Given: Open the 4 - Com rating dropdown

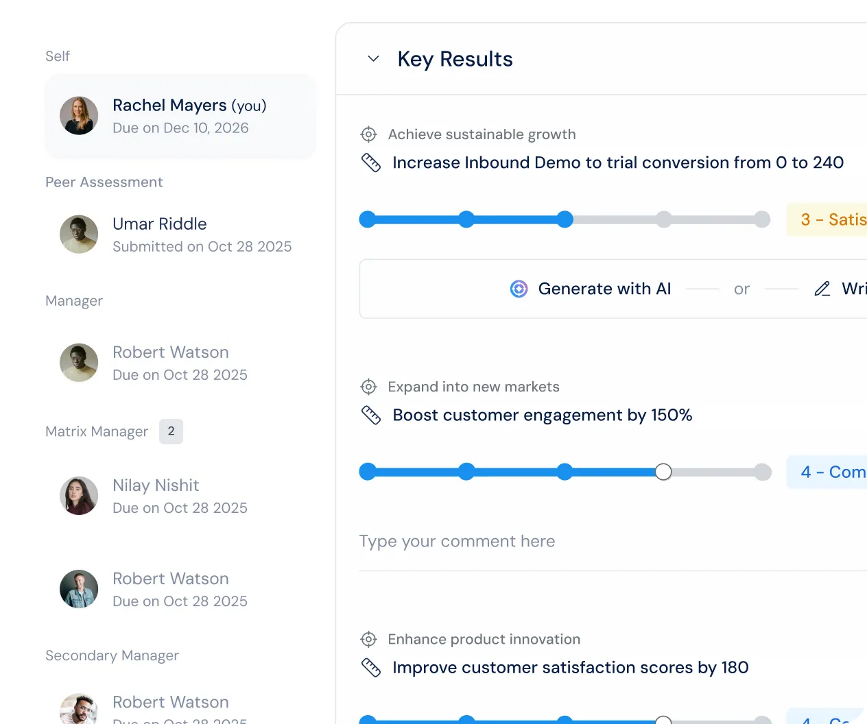Looking at the screenshot, I should tap(827, 472).
